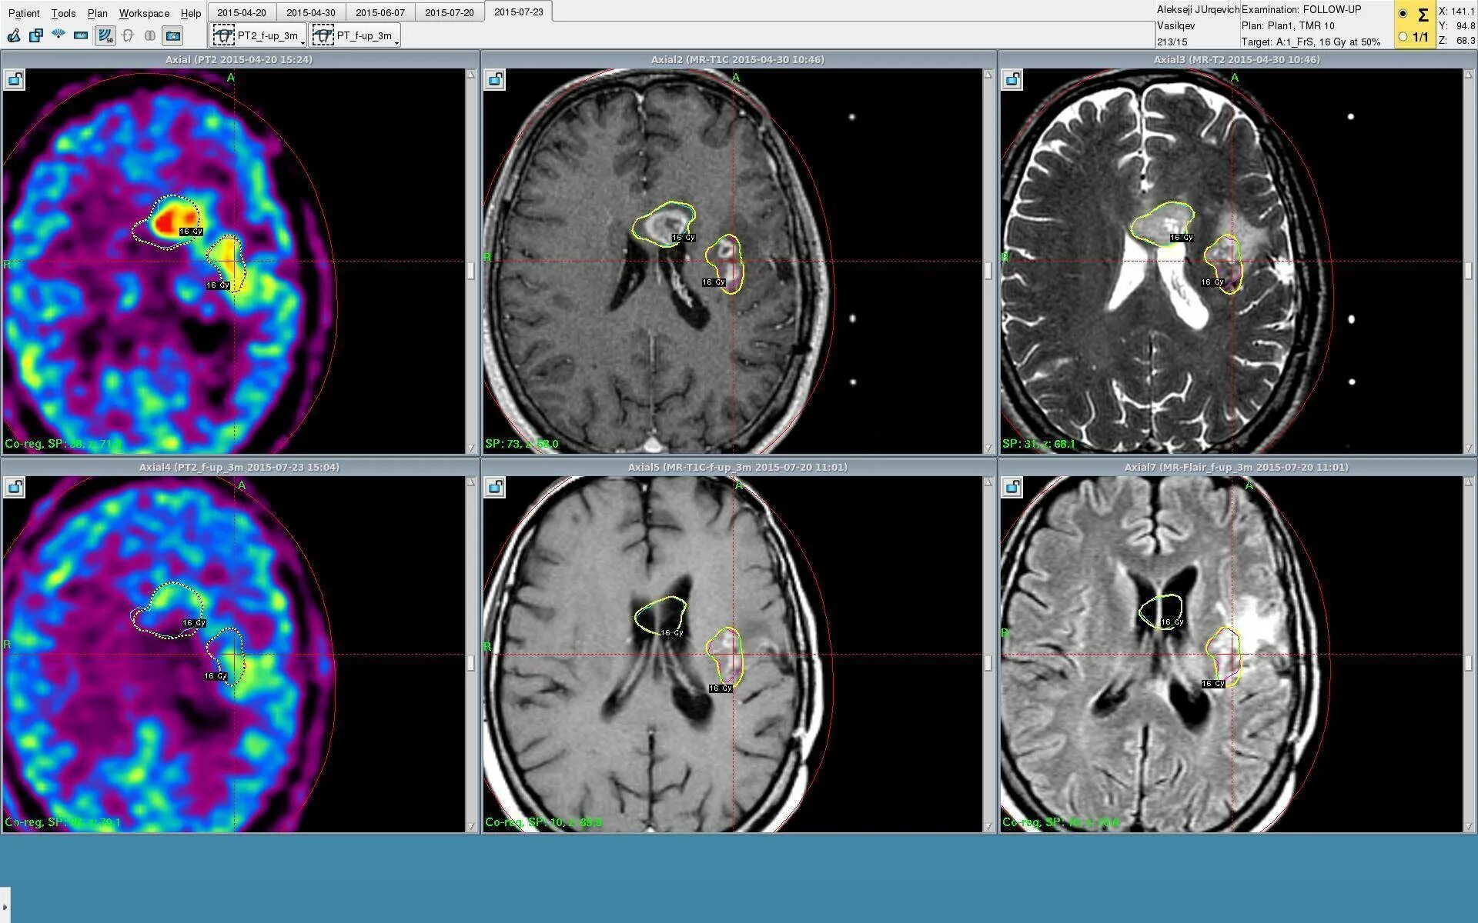Toggle lock icon in Axial5 MR-T1C-f-up view
The height and width of the screenshot is (923, 1478).
click(x=495, y=487)
